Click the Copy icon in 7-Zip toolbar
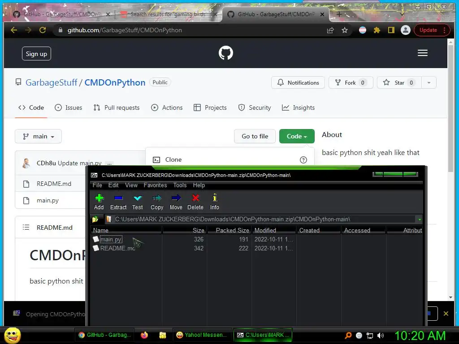 pos(157,202)
